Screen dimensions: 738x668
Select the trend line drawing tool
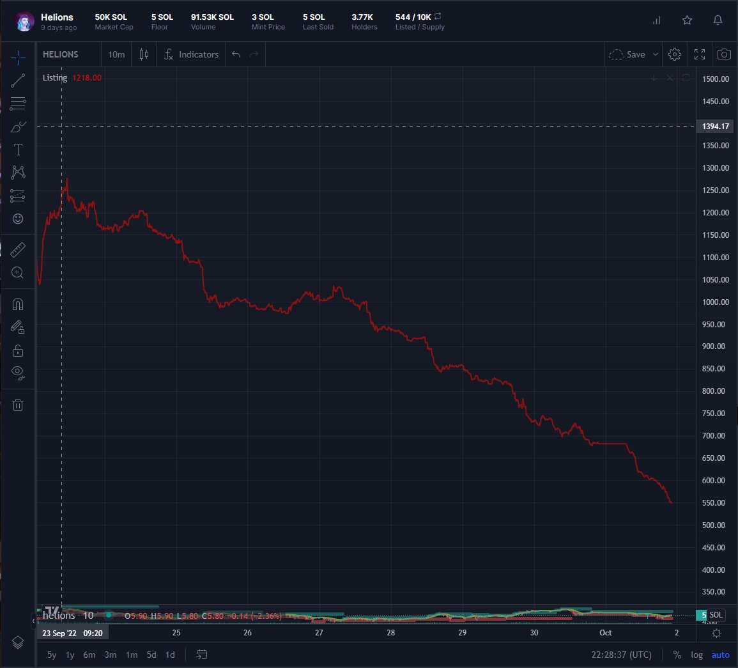click(18, 81)
